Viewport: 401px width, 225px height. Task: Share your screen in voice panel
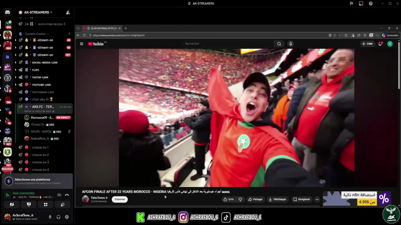coord(29,205)
